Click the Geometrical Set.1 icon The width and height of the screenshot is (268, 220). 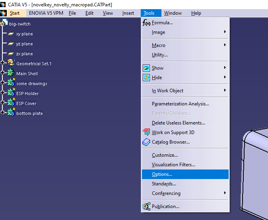coord(11,62)
